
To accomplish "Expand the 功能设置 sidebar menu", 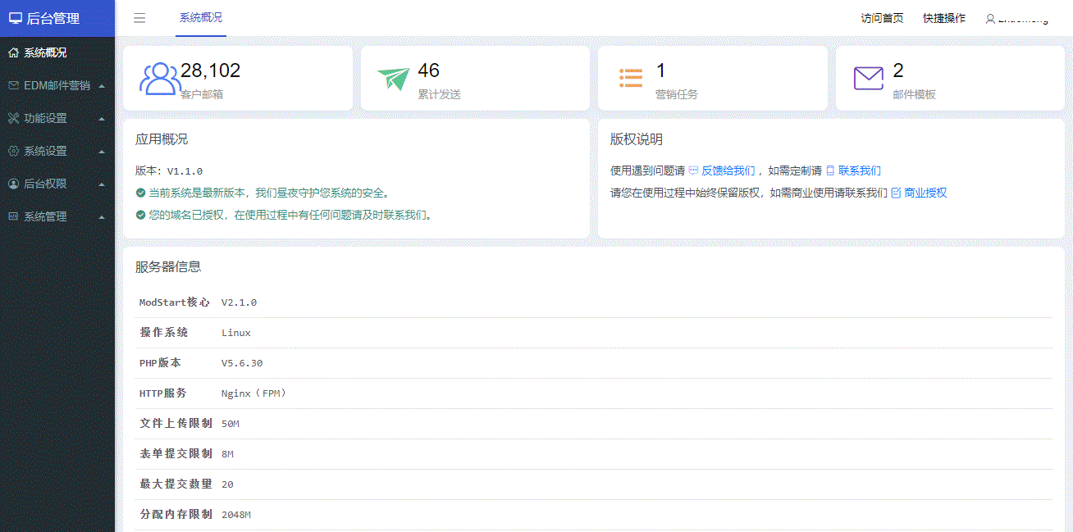I will point(57,118).
